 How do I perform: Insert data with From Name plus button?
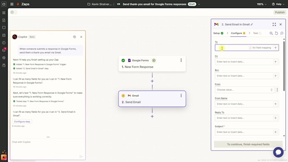[x=275, y=104]
